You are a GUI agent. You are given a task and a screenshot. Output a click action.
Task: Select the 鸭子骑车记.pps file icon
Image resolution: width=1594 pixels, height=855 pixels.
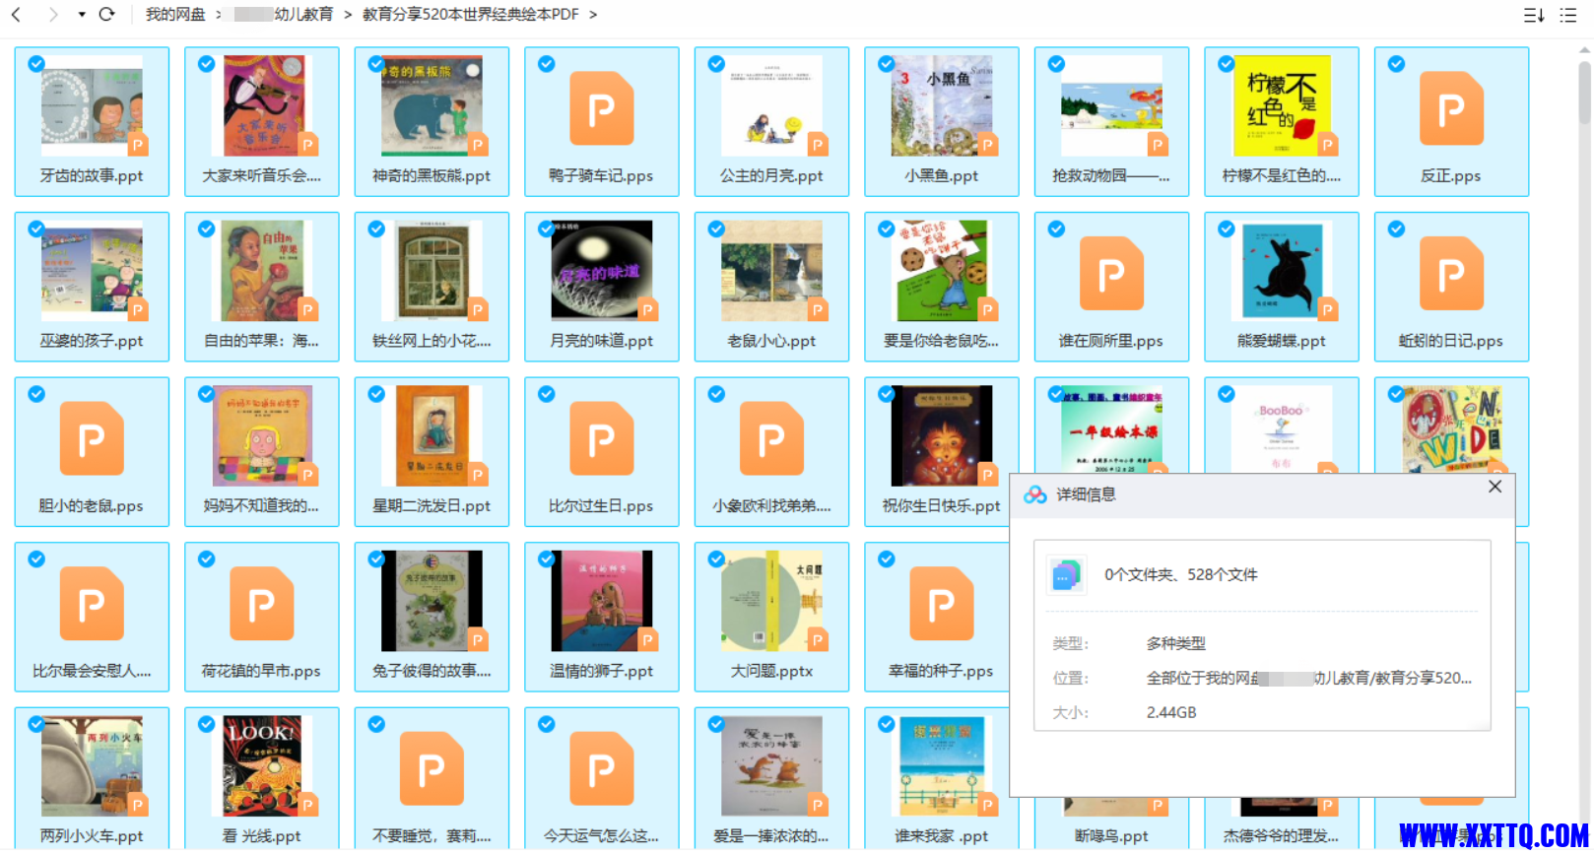(x=602, y=108)
